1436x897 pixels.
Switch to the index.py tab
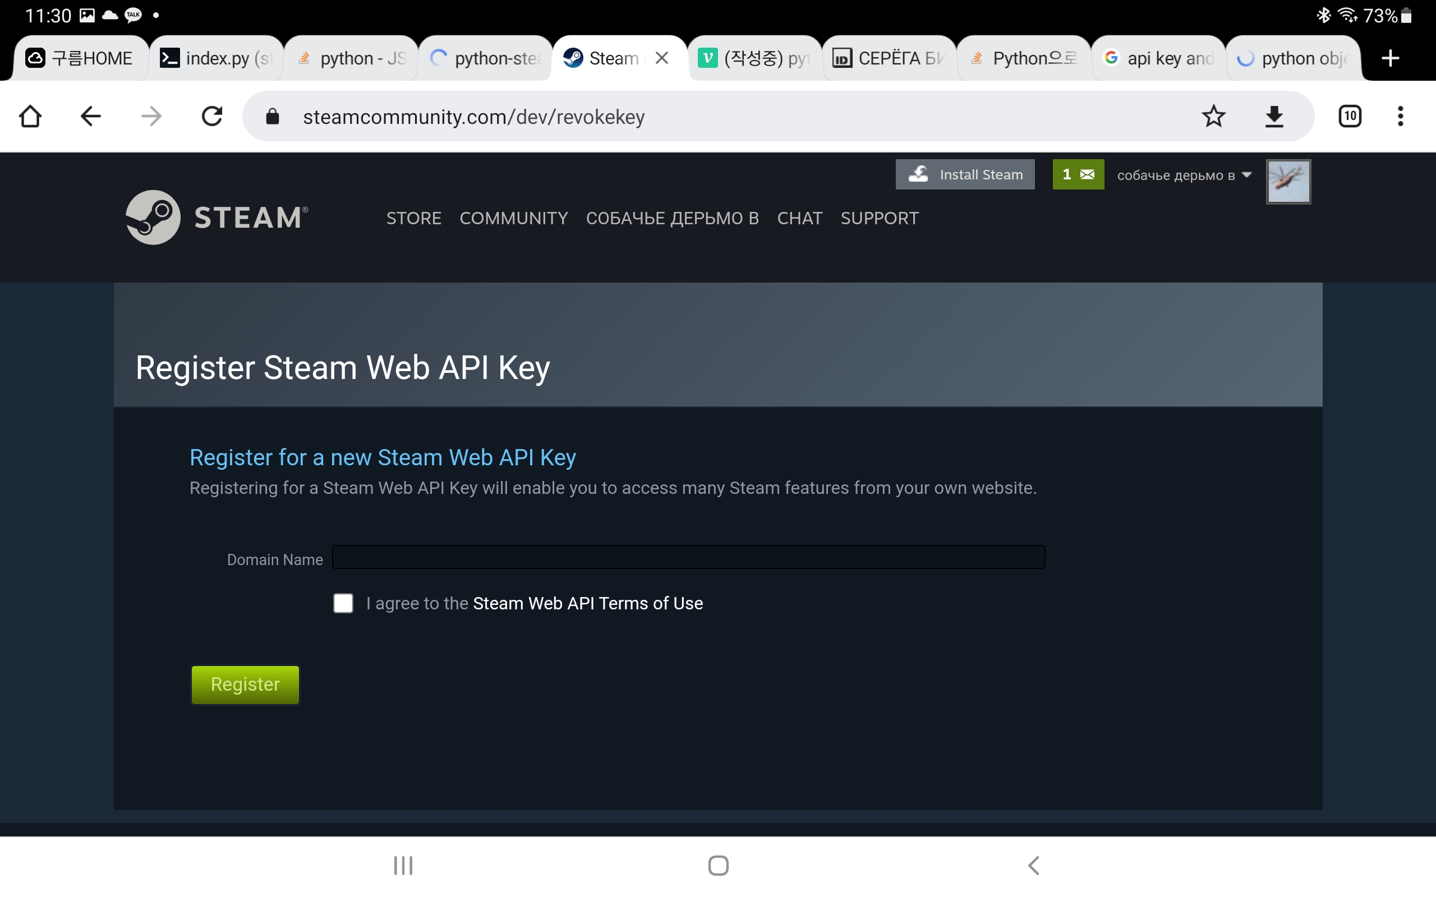pyautogui.click(x=217, y=58)
